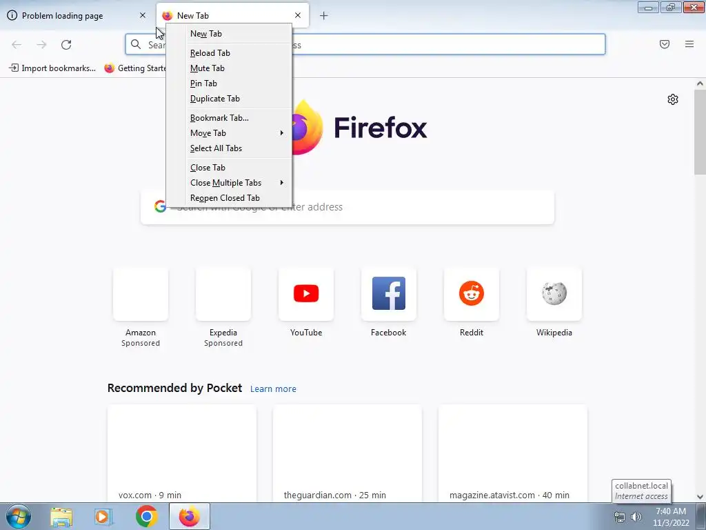Click the vertical scrollbar thumb
Image resolution: width=706 pixels, height=530 pixels.
700,132
